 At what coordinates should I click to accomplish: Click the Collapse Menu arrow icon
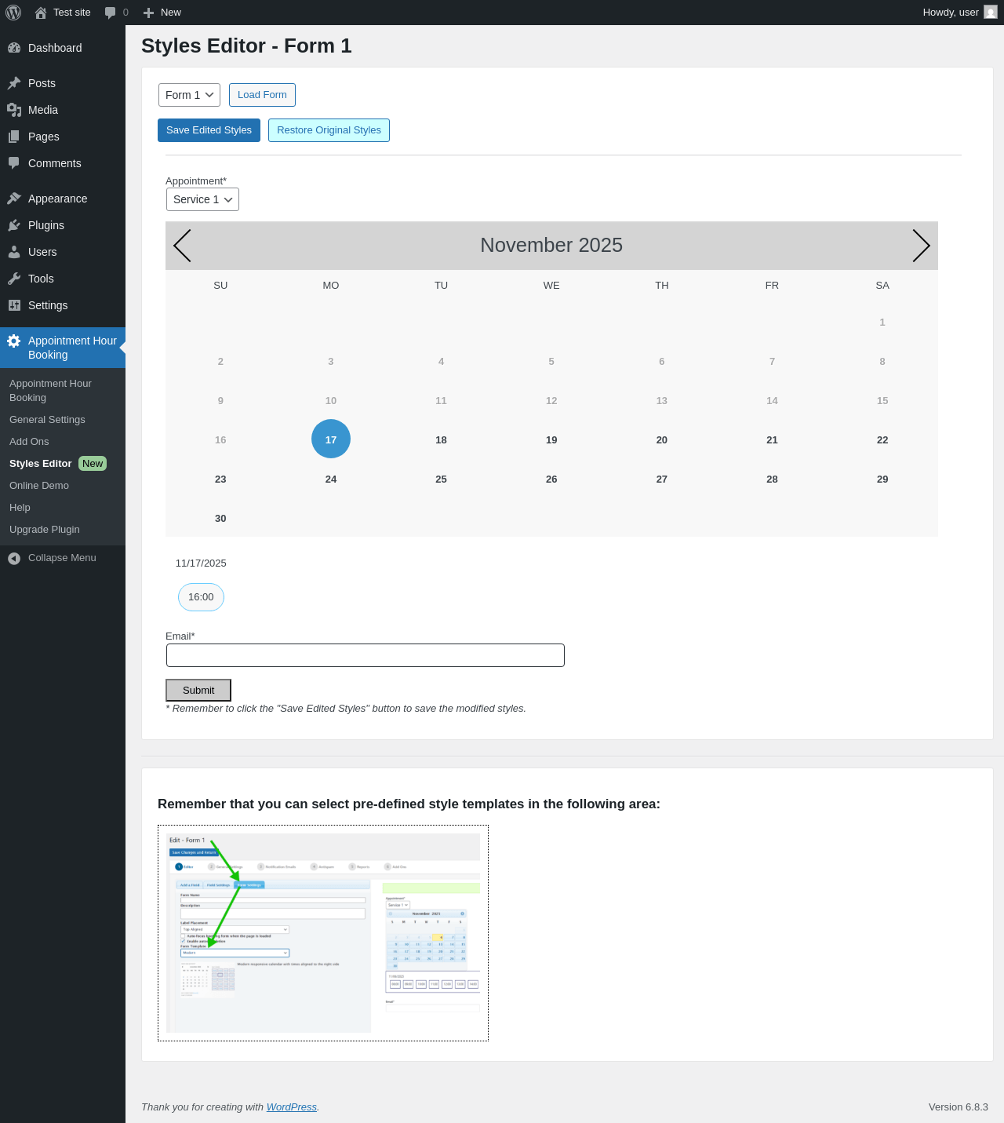pyautogui.click(x=14, y=558)
